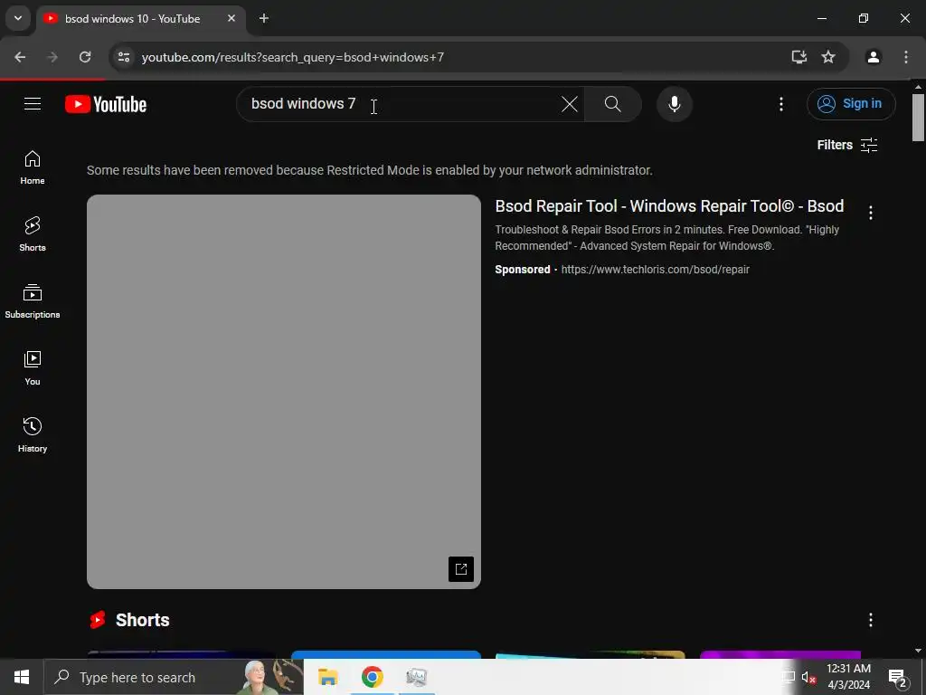Open the You section in sidebar

33,368
